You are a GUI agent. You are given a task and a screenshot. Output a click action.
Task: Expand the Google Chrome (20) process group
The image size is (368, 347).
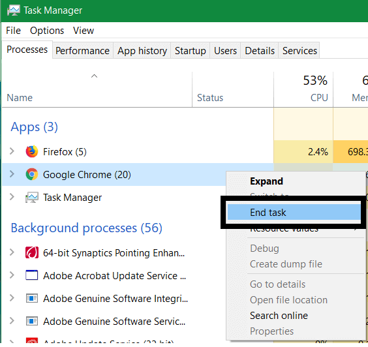tap(12, 174)
